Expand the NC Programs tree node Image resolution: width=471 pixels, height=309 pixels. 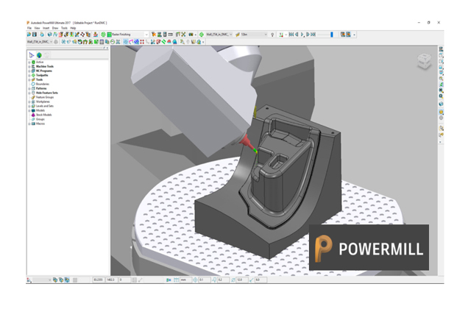pos(29,71)
